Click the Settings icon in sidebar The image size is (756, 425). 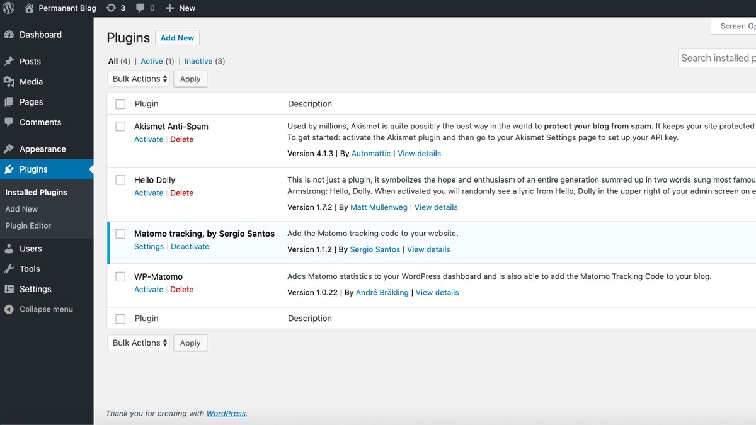(9, 289)
